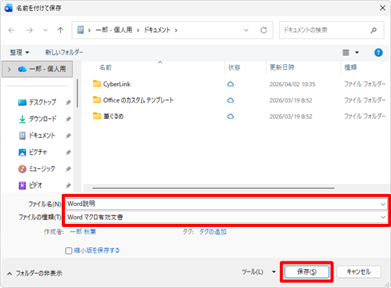The image size is (391, 288).
Task: Select ドキュメント segment in address path
Action: pos(157,30)
